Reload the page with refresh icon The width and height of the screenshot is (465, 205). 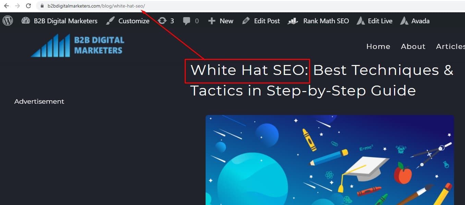[29, 6]
